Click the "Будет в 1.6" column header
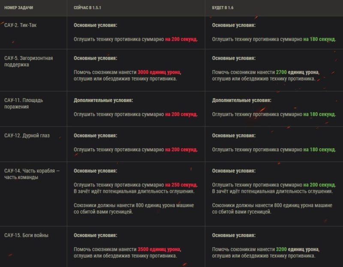Viewport: 343px width, 267px height. point(223,8)
